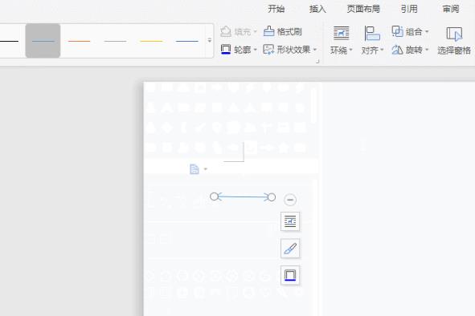Open the shape format dialog launcher
Screen dimensions: 475x316
(317, 62)
